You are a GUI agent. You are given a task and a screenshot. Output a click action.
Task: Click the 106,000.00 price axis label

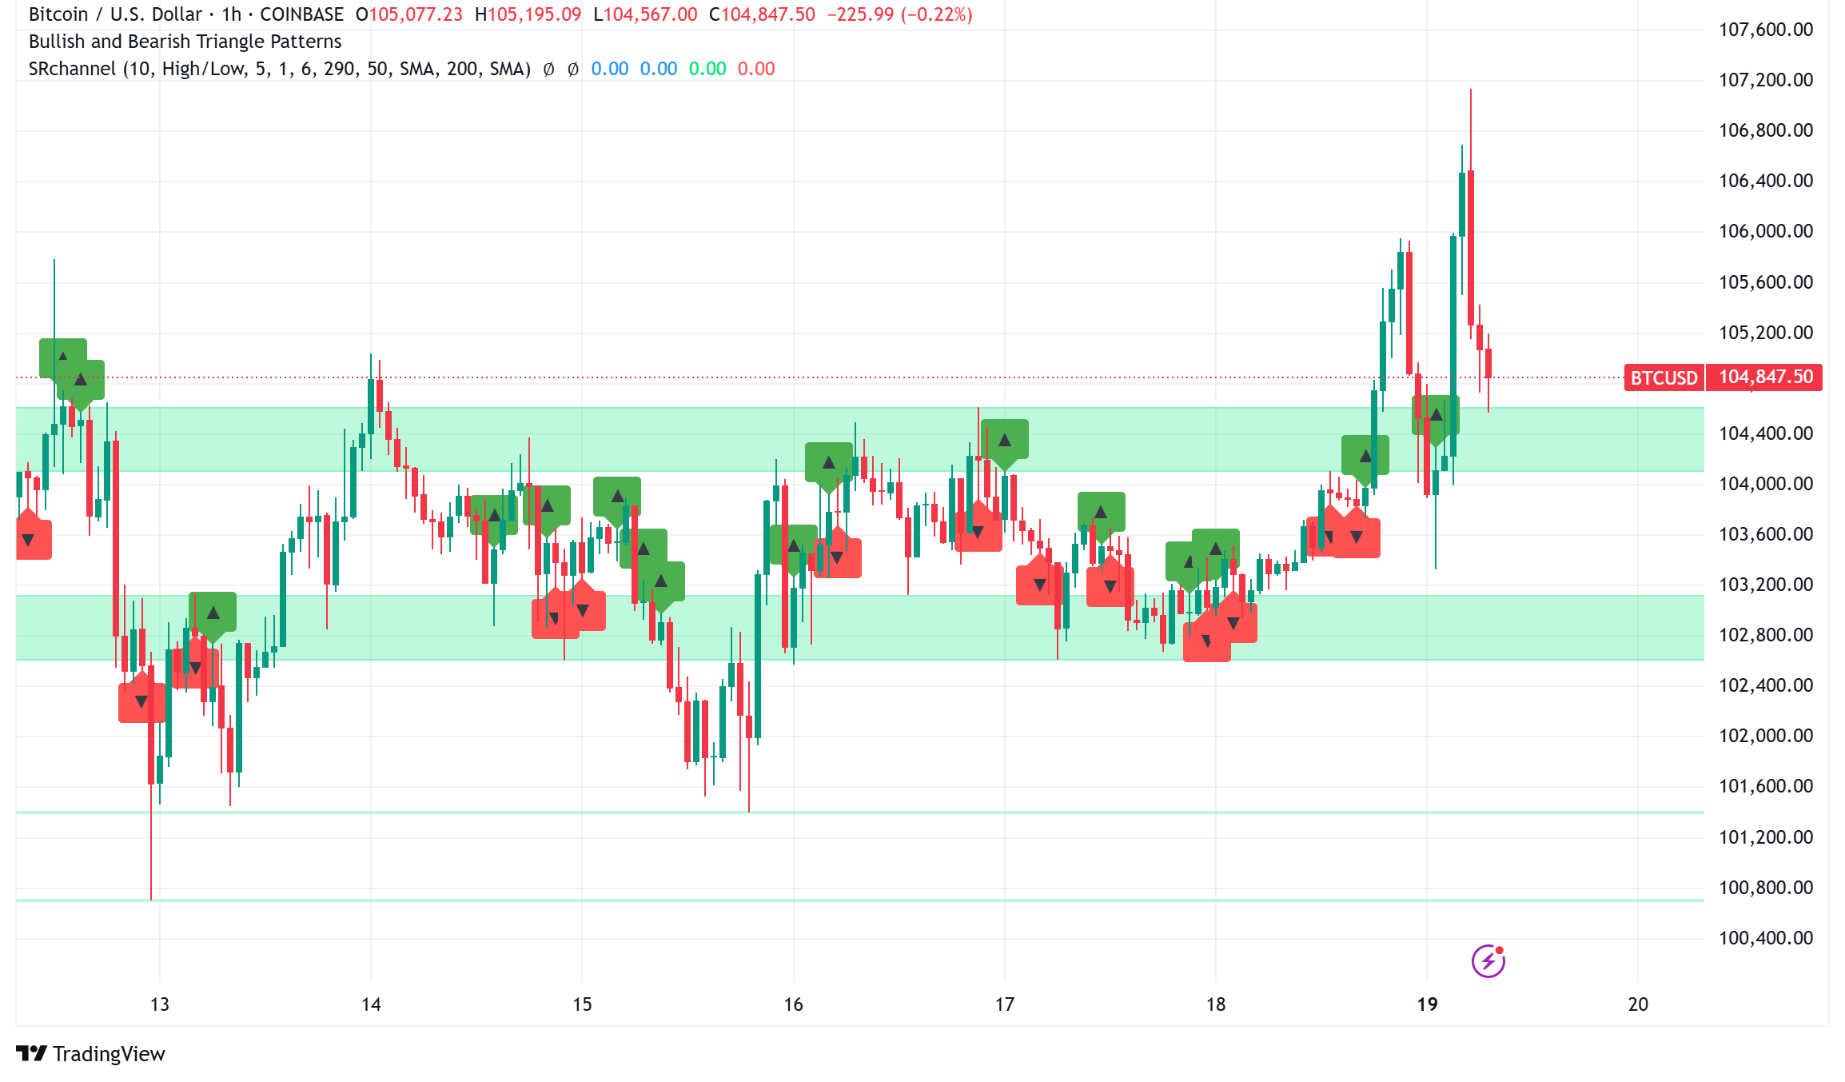click(1765, 231)
